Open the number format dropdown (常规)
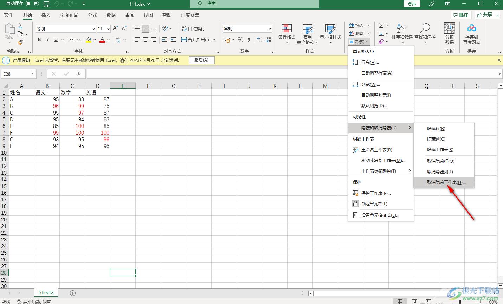Viewport: 503px width, 304px height. pos(270,29)
